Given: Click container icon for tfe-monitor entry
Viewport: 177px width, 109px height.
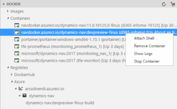Looking at the screenshot, I should (x=17, y=61).
